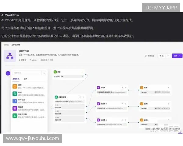The width and height of the screenshot is (183, 146).
Task: Select the 指标问答 category in classifier
Action: point(70,113)
